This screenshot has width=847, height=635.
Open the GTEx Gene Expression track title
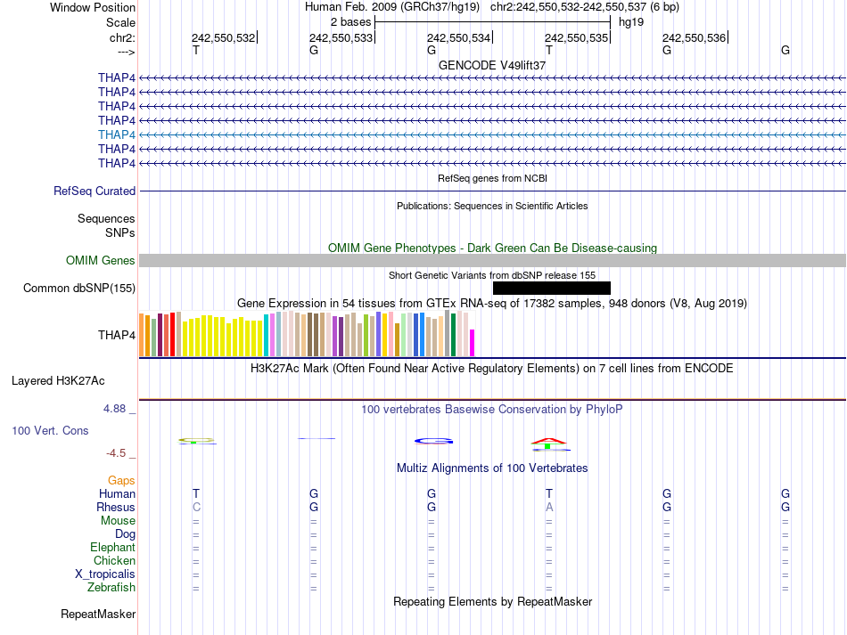pos(492,303)
